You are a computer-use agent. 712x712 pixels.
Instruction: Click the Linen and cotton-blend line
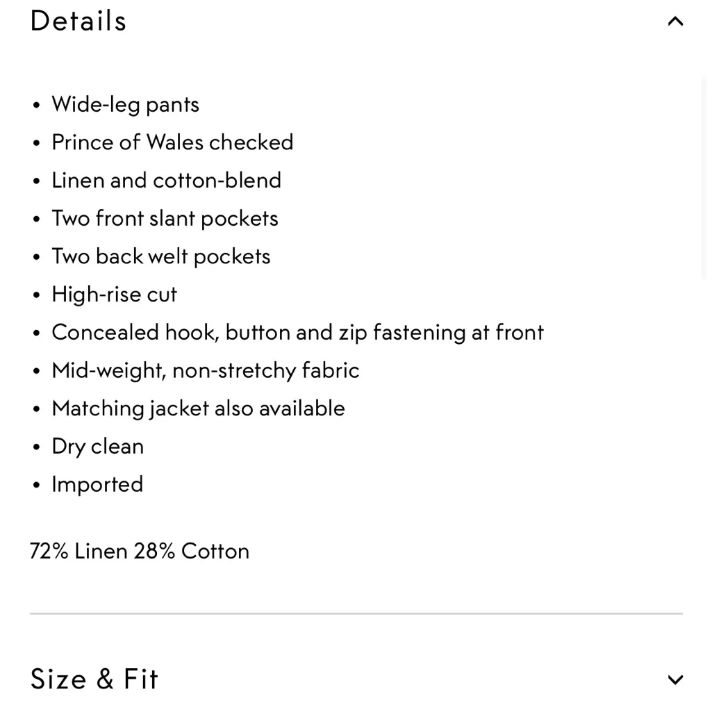(x=166, y=180)
